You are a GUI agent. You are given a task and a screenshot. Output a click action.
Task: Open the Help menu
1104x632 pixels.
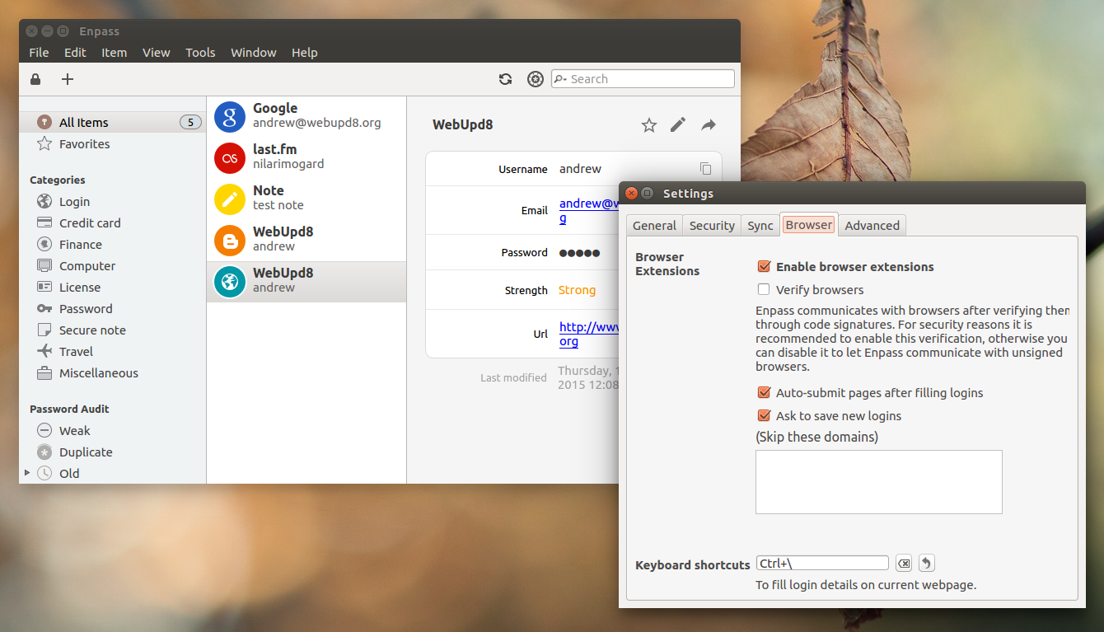(304, 53)
